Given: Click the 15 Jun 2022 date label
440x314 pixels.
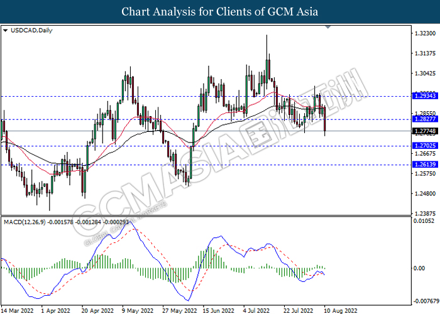Looking at the screenshot, I should [219, 311].
